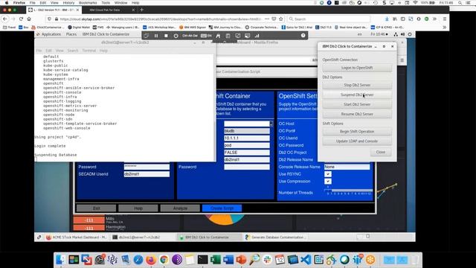Open Visual Studio Code from the Dock

coord(306,260)
